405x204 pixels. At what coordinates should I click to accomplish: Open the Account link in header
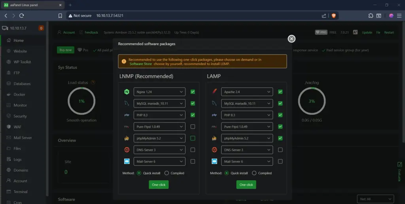69,32
